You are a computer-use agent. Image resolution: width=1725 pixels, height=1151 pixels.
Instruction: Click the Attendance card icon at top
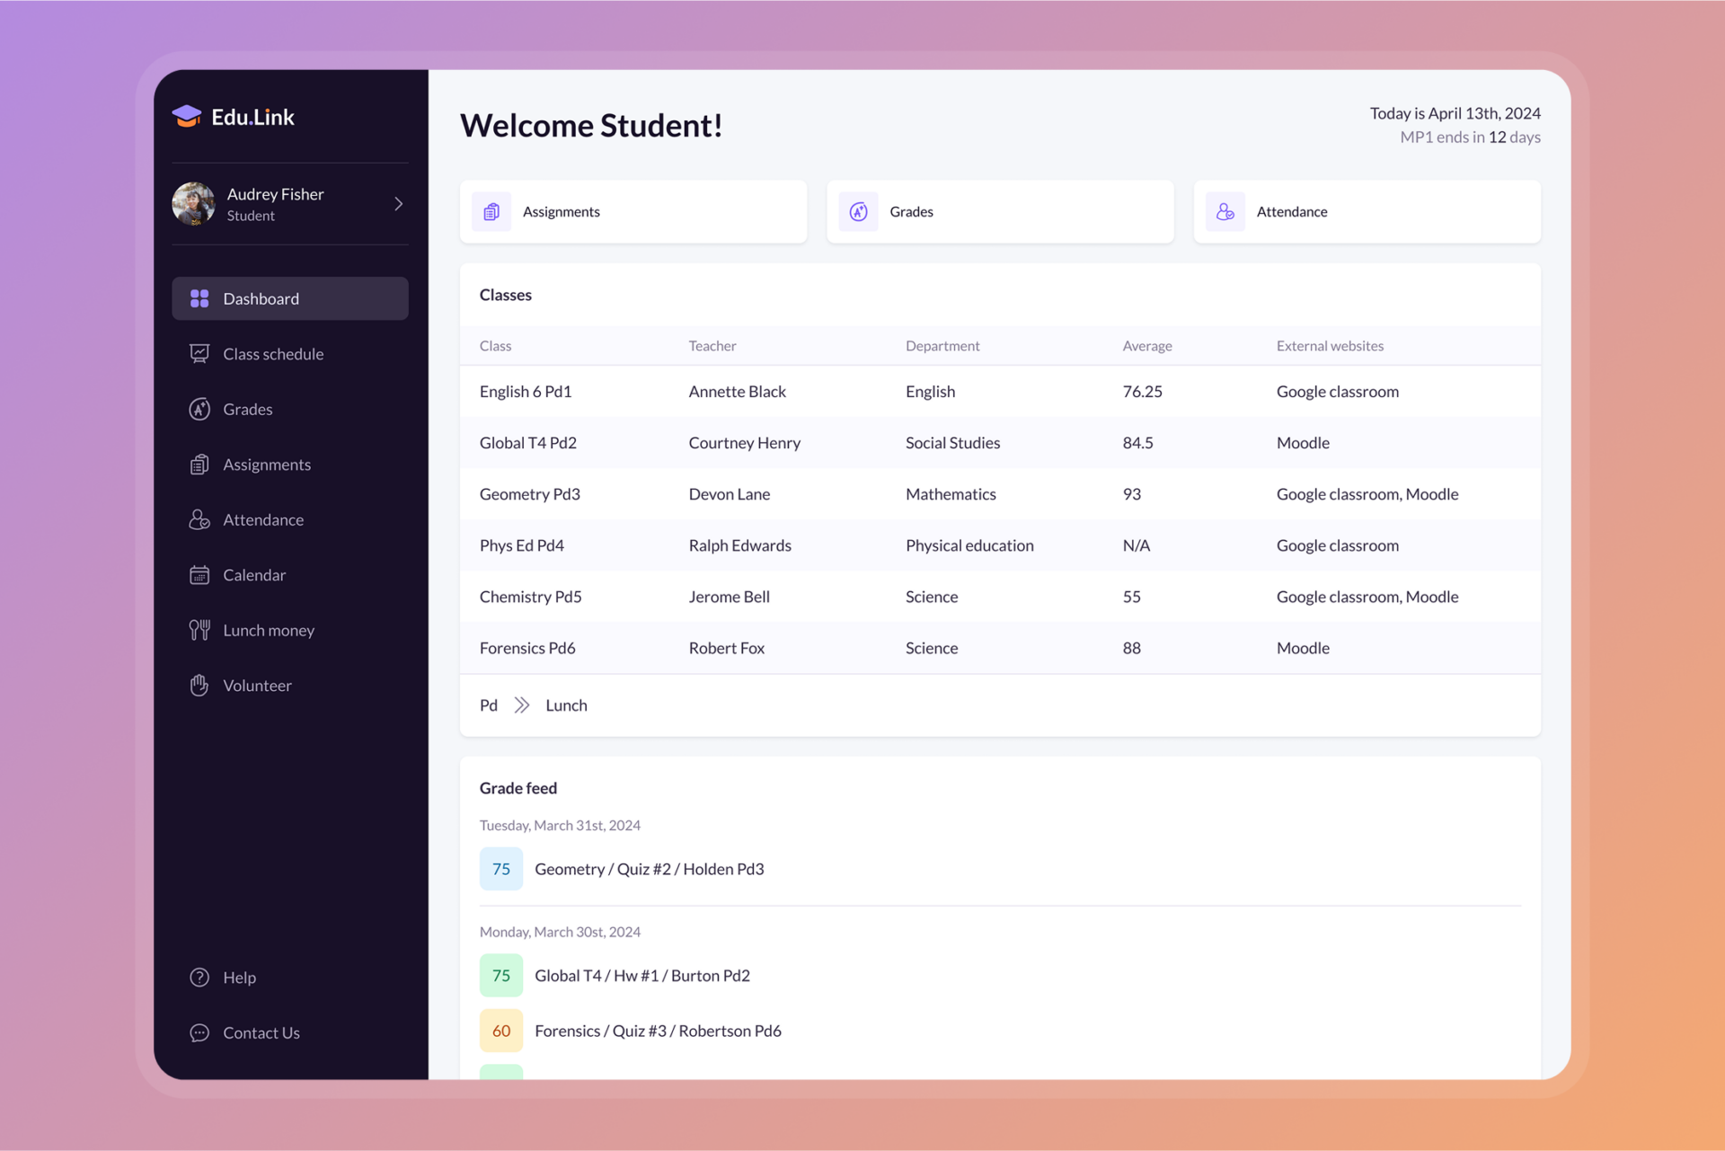[1225, 212]
